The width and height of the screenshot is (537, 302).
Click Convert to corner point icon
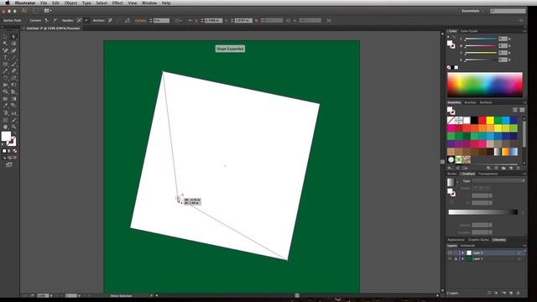[47, 20]
